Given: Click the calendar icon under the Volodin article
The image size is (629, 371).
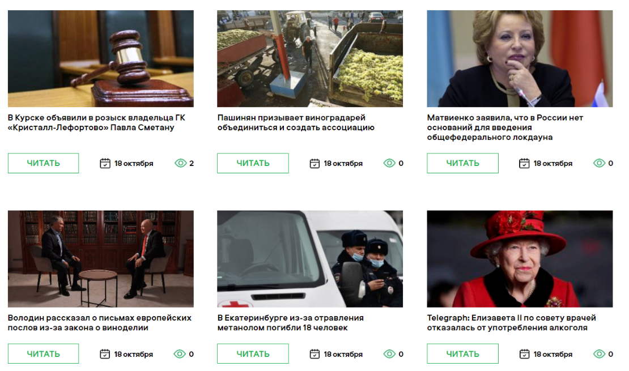Looking at the screenshot, I should 105,354.
